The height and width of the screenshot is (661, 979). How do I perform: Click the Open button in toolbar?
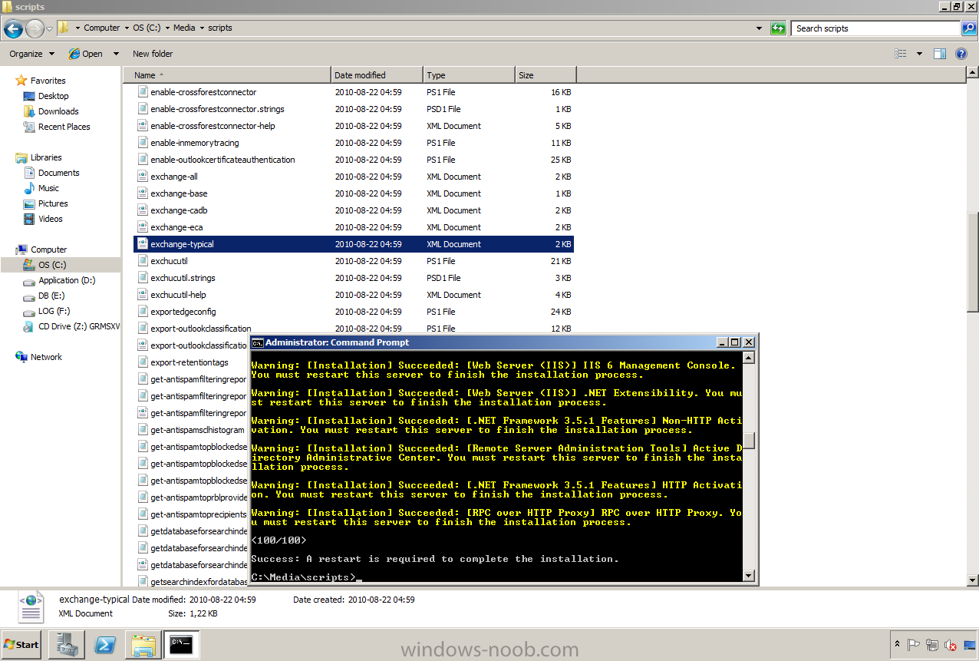[86, 54]
